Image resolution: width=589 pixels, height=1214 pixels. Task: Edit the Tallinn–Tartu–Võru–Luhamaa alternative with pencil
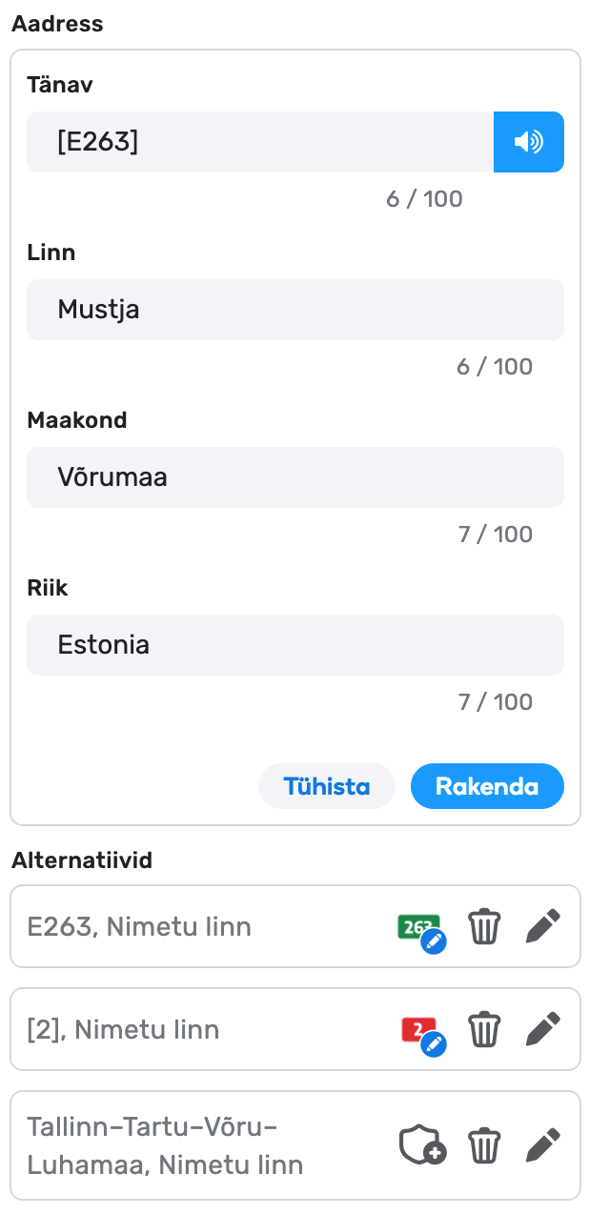coord(543,1145)
